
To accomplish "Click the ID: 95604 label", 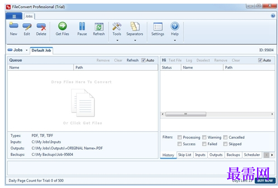I will coord(266,50).
